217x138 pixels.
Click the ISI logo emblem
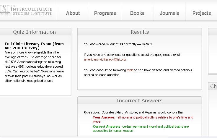tap(4, 11)
